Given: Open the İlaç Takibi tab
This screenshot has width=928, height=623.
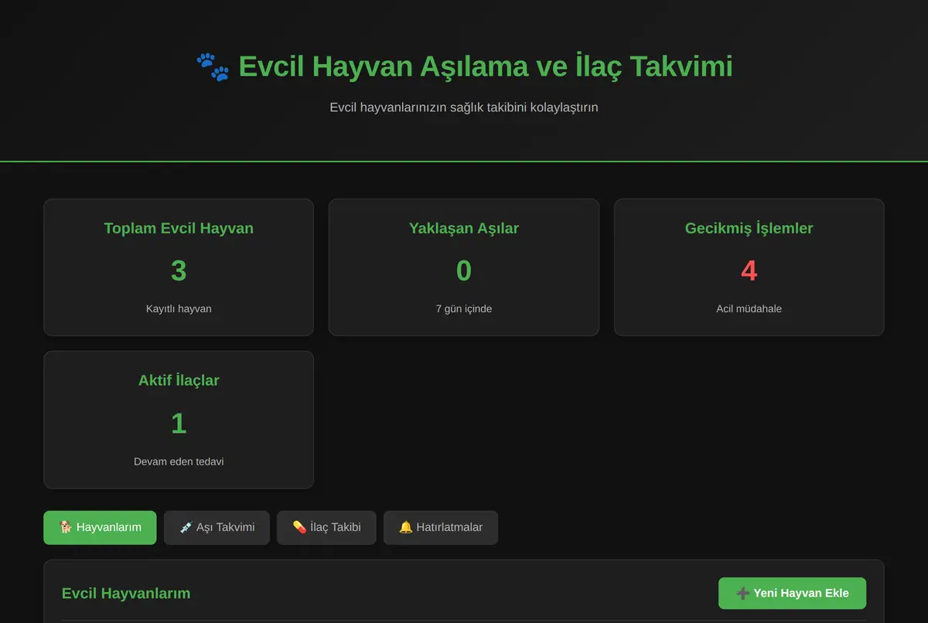Looking at the screenshot, I should [326, 527].
